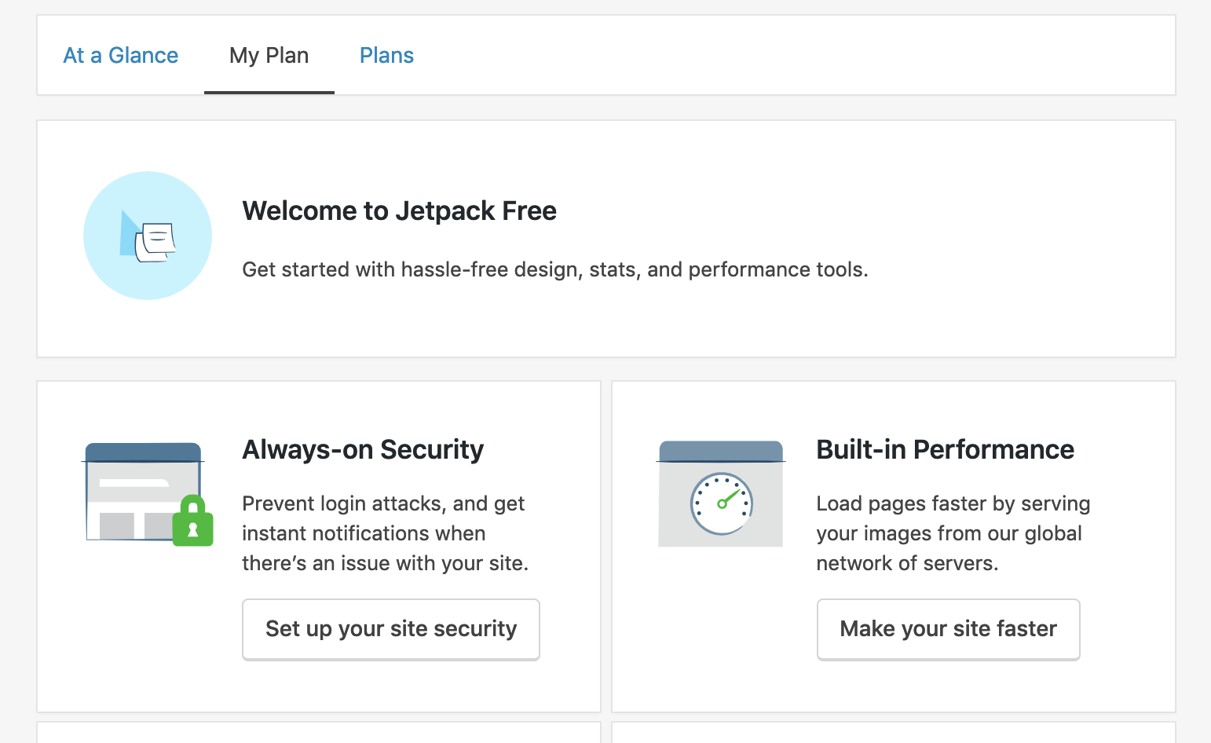Click the partially visible card below Always-on Security
1211x743 pixels.
[x=318, y=733]
